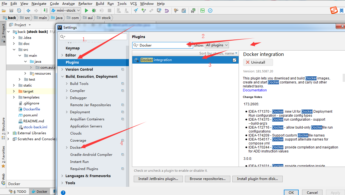Click the java breadcrumb in navigation bar
Screen dimensions: 345x195
tap(57, 18)
